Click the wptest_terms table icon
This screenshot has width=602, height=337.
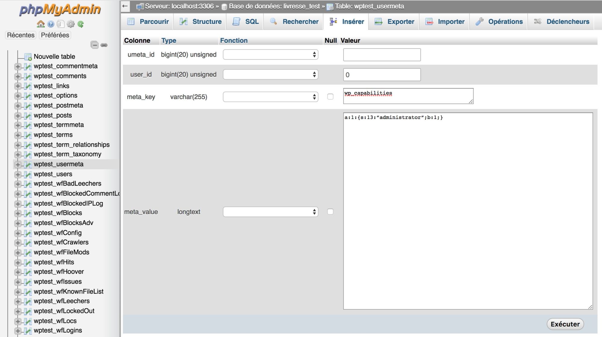[x=28, y=135]
